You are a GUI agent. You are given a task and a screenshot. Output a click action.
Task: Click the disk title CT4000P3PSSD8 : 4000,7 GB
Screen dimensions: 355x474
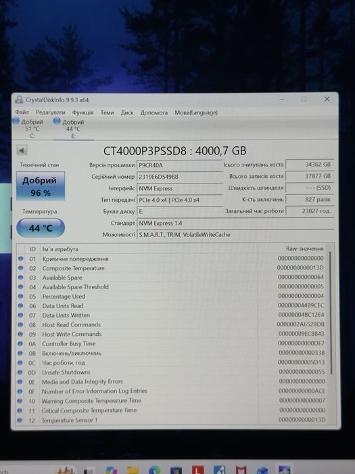174,150
